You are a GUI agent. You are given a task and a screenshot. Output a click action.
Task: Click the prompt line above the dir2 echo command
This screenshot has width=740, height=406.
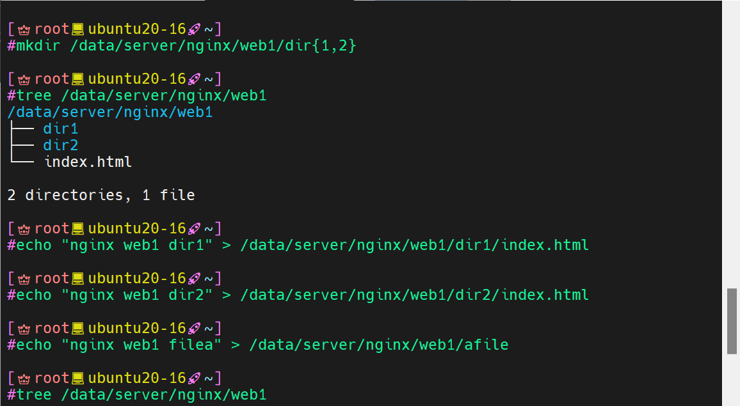pyautogui.click(x=115, y=279)
